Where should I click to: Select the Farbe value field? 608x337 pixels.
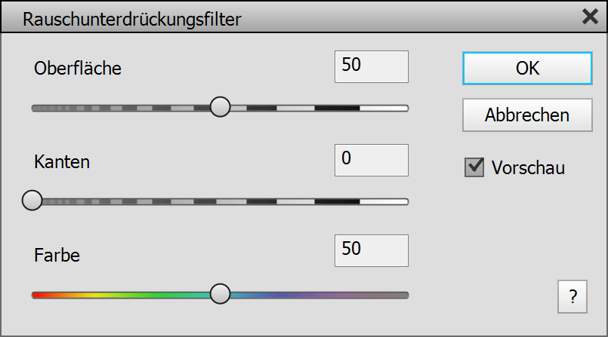click(x=371, y=250)
